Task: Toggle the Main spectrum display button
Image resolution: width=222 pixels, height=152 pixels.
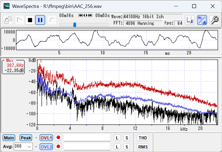Action: pos(9,138)
